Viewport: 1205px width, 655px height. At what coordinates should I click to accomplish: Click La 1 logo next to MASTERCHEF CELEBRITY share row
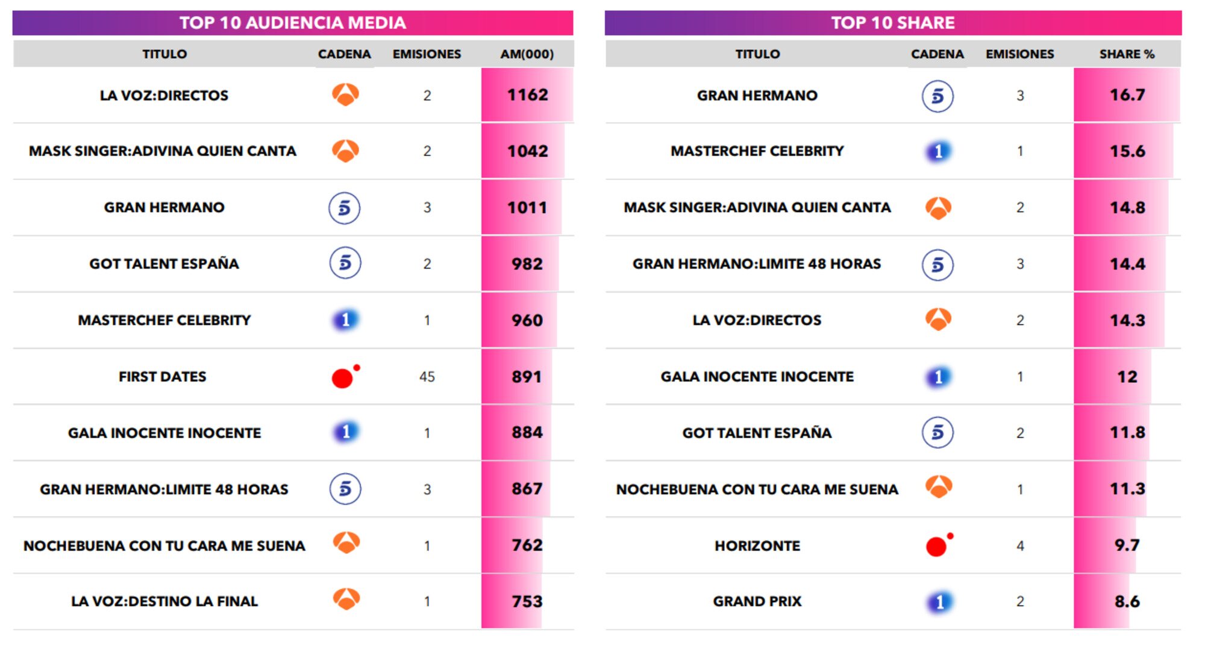tap(938, 151)
